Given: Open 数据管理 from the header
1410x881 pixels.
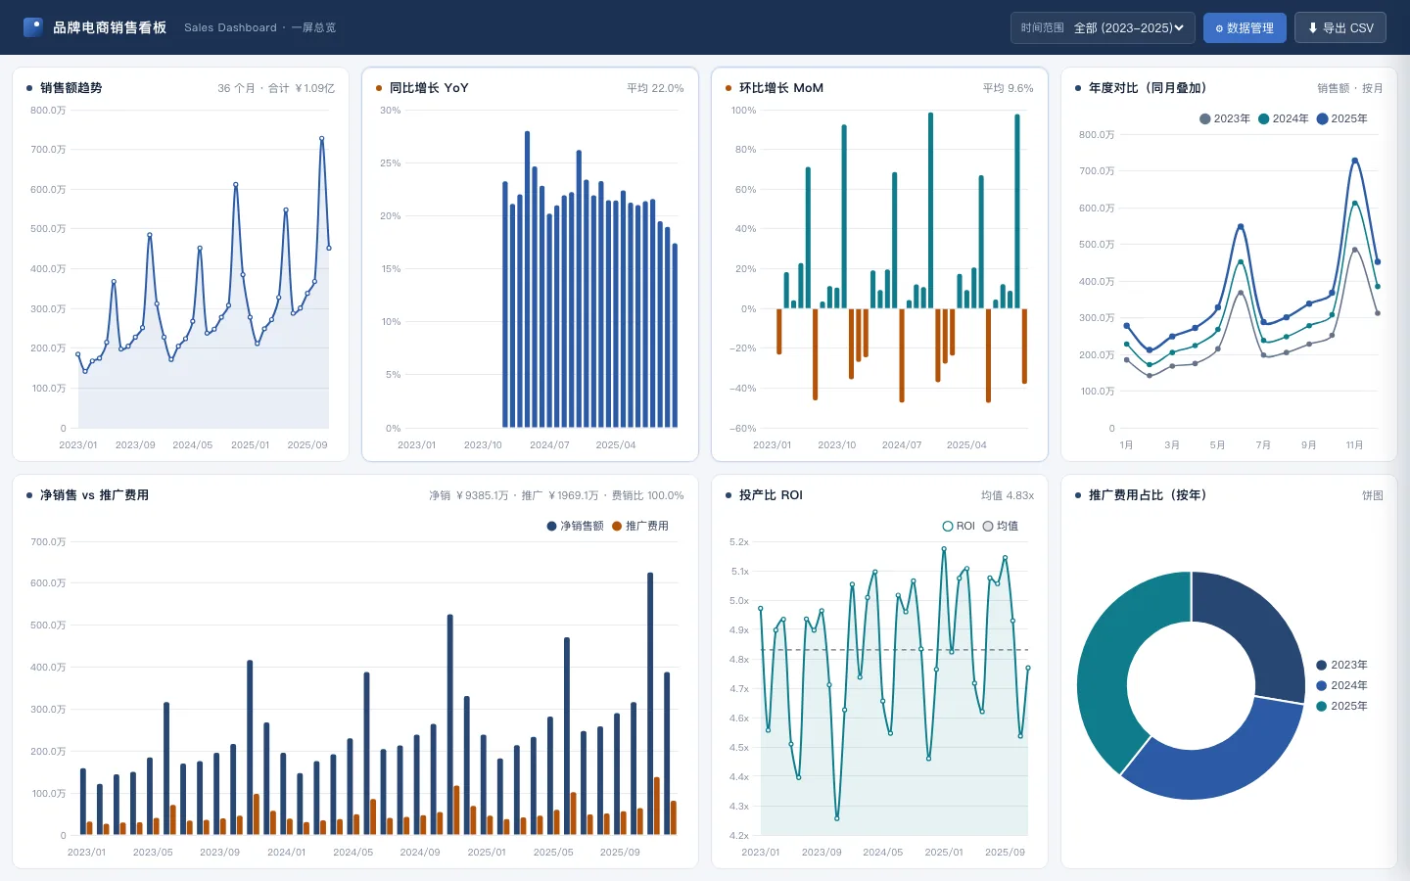Looking at the screenshot, I should [x=1245, y=27].
